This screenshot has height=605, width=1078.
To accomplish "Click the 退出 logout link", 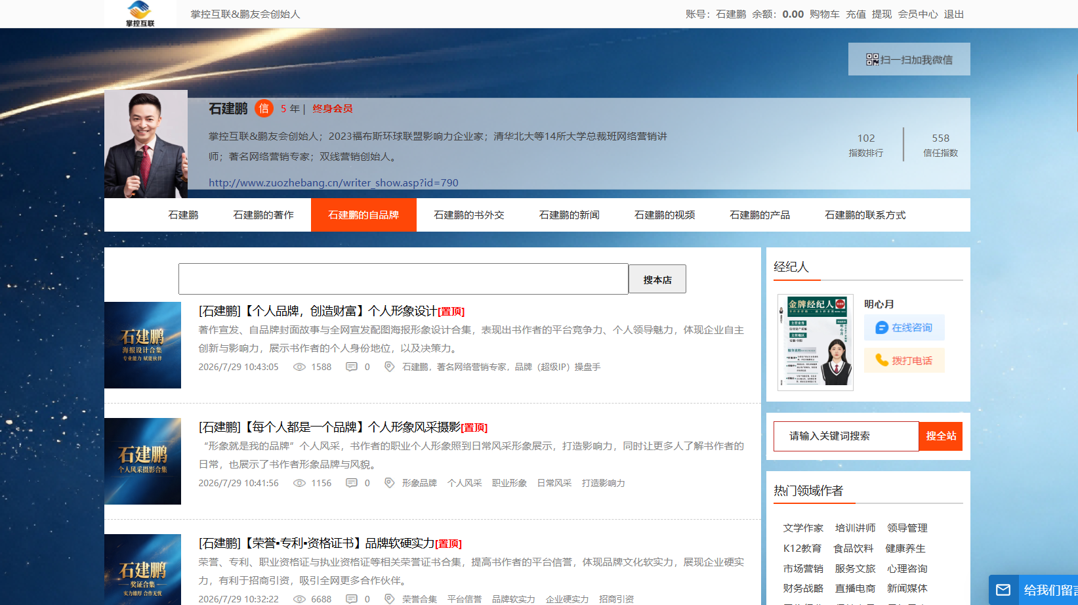I will coord(954,14).
